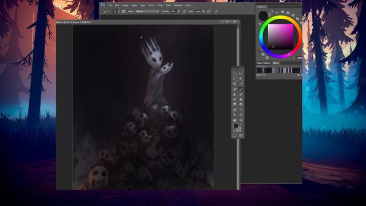366x206 pixels.
Task: Open the Type menu
Action: point(142,5)
